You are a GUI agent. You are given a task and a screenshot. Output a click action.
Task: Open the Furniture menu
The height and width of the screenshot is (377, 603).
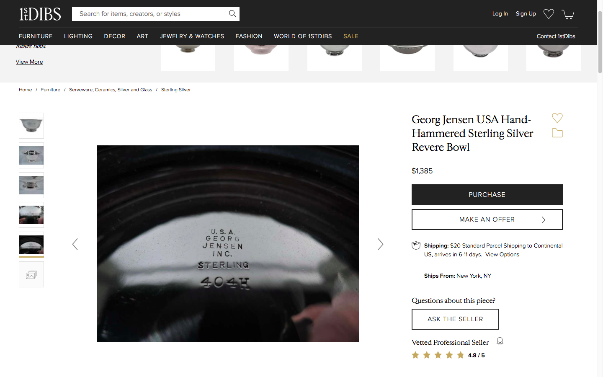pos(36,36)
